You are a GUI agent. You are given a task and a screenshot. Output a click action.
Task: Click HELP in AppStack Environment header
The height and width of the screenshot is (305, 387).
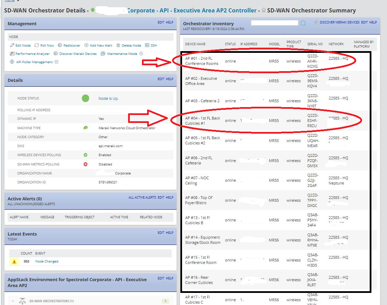[x=170, y=278]
